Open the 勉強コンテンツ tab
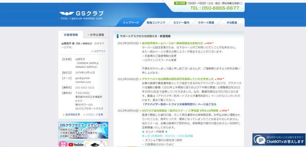Image resolution: width=306 pixels, height=147 pixels. point(156,22)
